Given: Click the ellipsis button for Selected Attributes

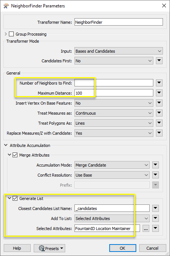Looking at the screenshot, I should pos(146,229).
